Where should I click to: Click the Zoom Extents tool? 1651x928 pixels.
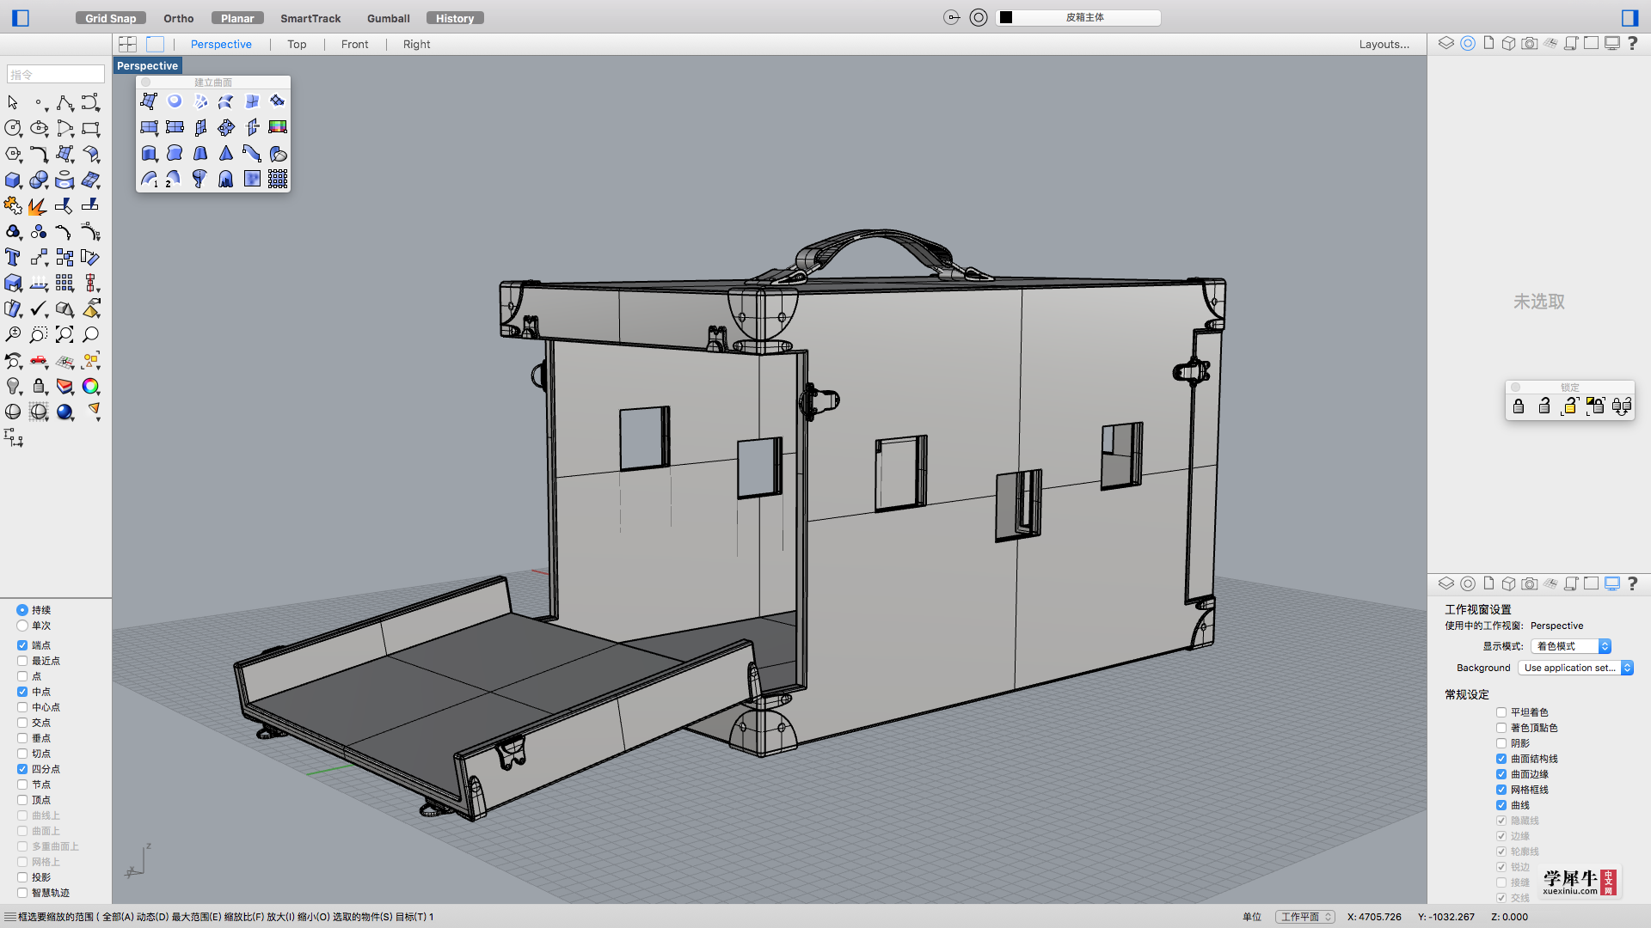tap(64, 334)
